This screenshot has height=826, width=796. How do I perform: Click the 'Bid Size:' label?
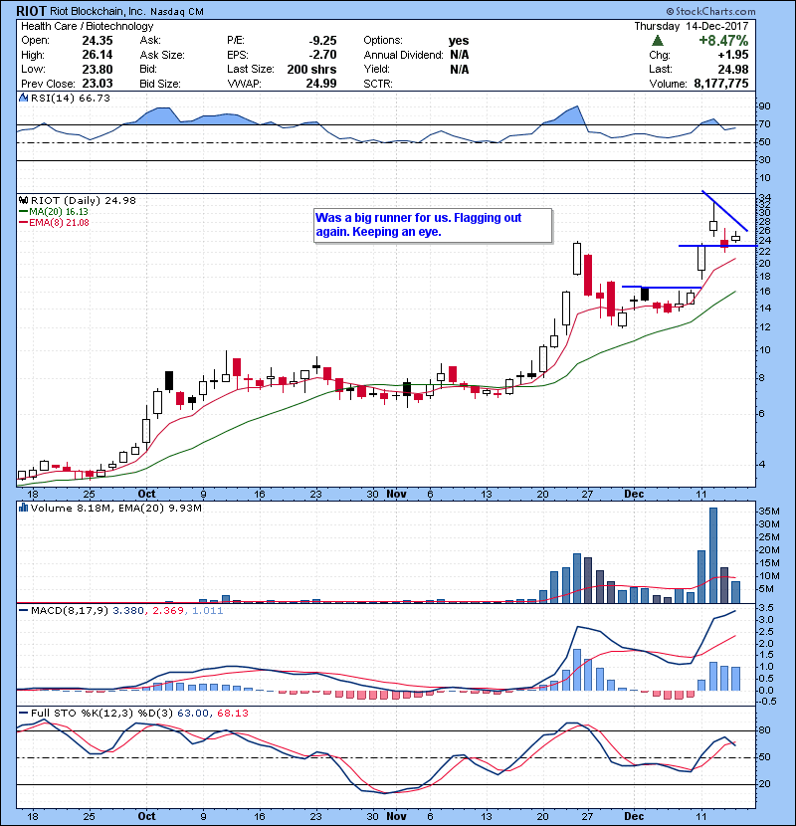point(160,84)
